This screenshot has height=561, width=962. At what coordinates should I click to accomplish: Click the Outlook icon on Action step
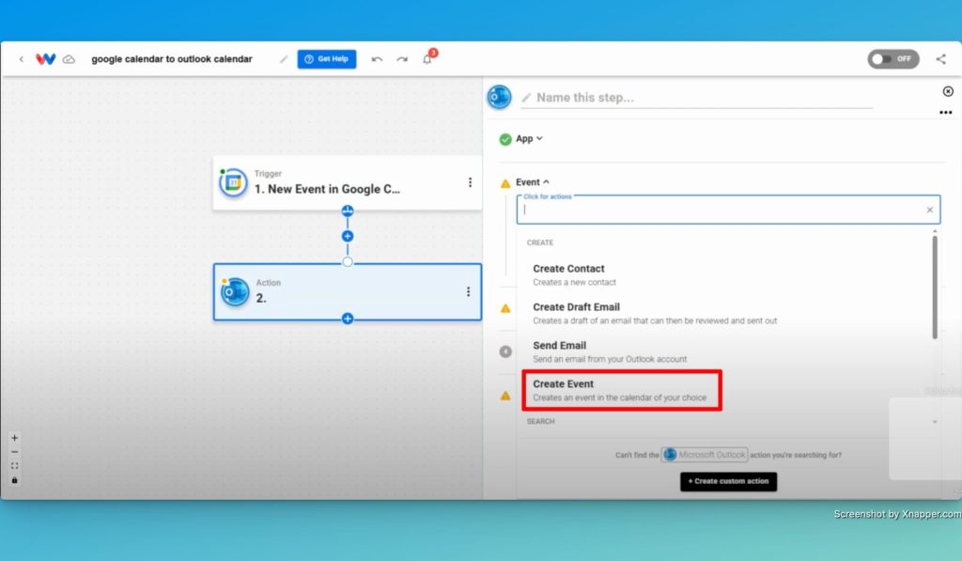[x=235, y=292]
